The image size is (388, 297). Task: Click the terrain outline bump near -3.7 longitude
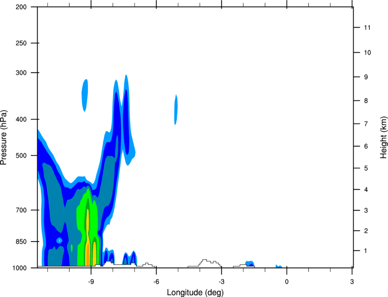[204, 263]
